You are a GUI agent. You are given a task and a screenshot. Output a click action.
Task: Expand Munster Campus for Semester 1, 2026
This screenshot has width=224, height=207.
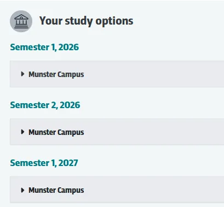(x=117, y=74)
